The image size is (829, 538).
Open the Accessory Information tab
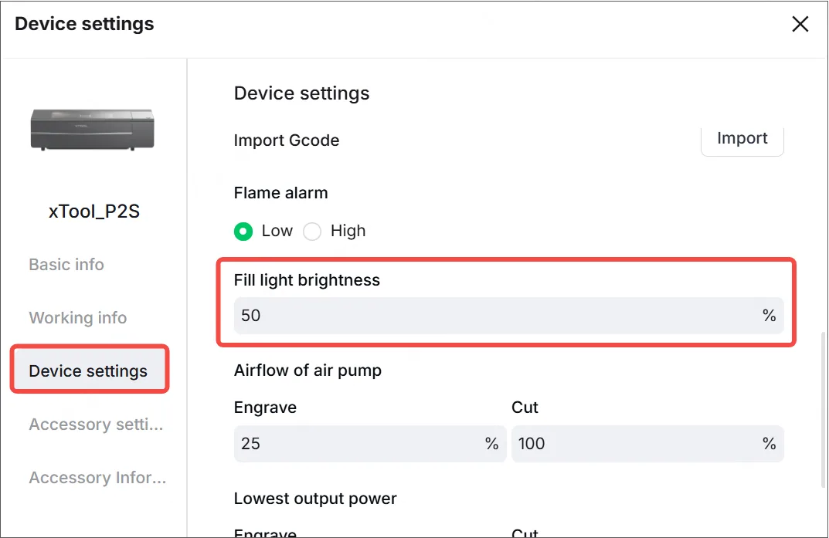97,477
